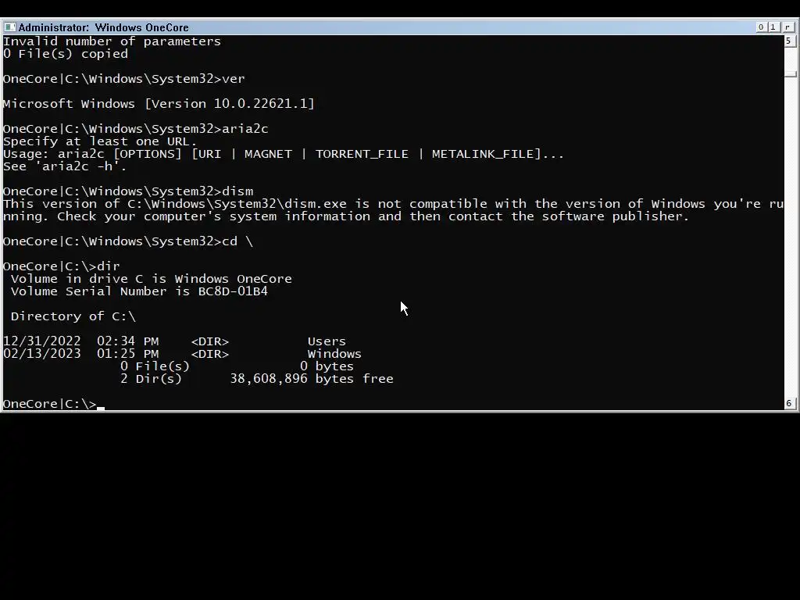The height and width of the screenshot is (600, 800).
Task: Click 'Volume Serial Number is BC8D-01B4' line
Action: click(x=139, y=291)
